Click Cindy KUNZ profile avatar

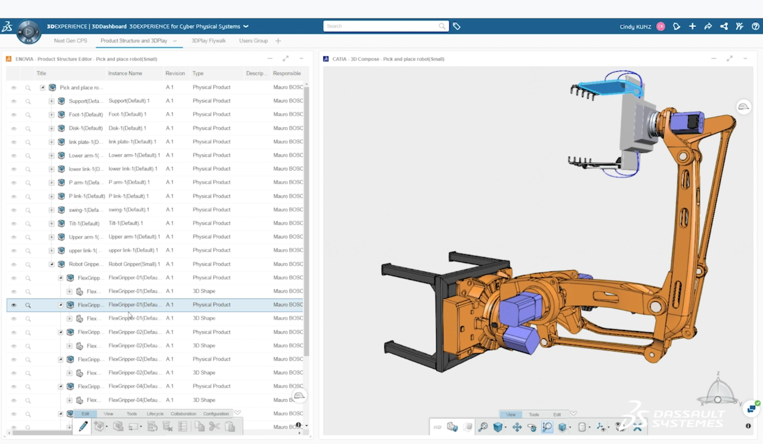661,26
